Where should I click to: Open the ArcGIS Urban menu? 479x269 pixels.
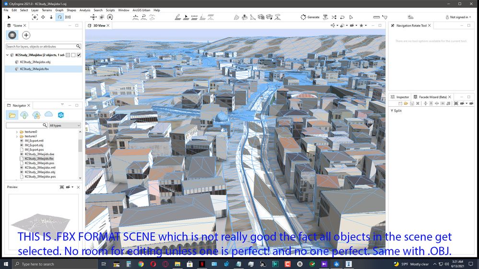click(x=141, y=10)
